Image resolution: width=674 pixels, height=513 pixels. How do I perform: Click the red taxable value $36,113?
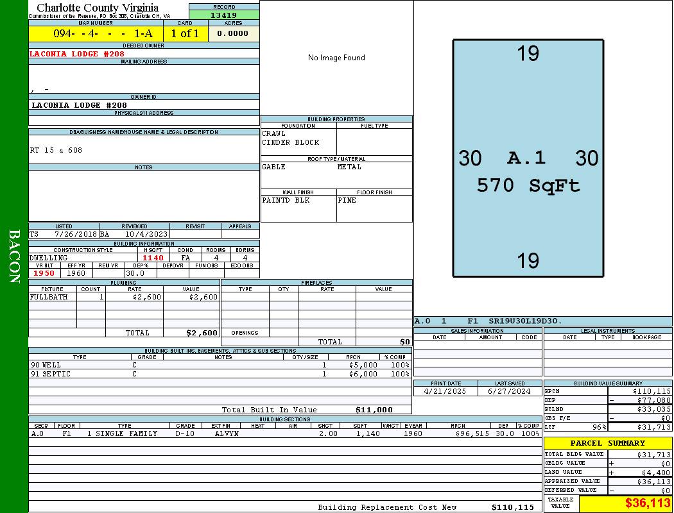coord(625,503)
